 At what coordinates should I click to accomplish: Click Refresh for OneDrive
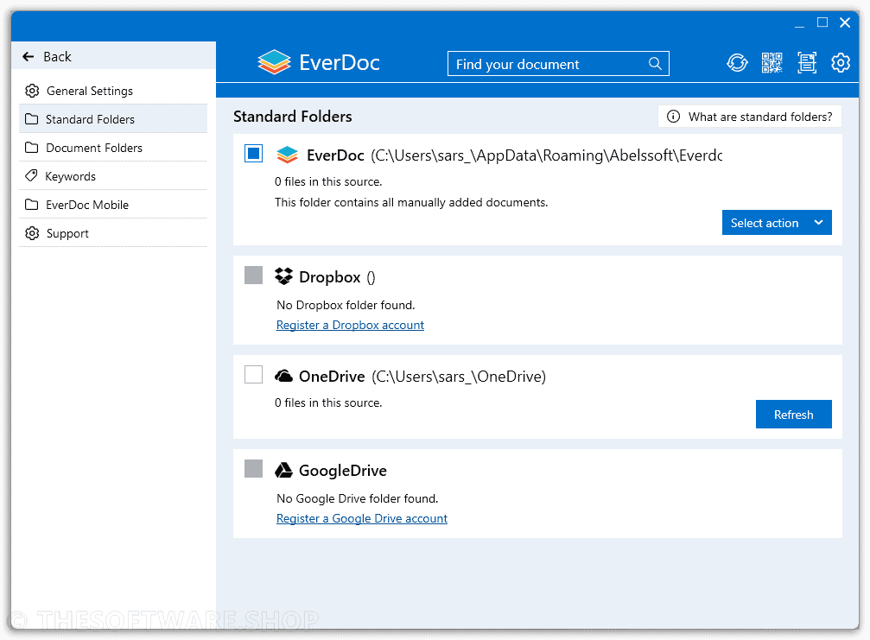tap(793, 415)
